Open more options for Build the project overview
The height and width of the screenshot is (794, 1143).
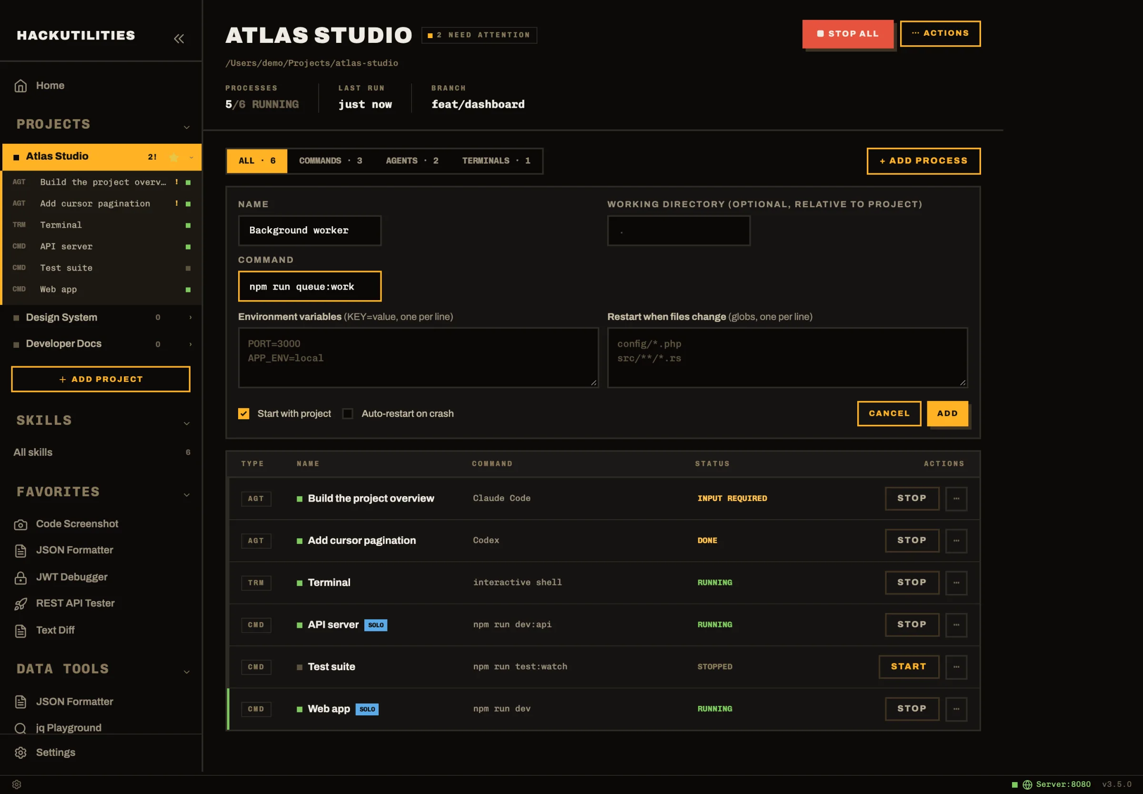pos(956,499)
